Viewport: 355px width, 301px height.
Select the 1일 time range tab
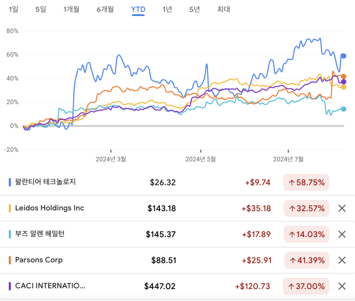pyautogui.click(x=13, y=9)
